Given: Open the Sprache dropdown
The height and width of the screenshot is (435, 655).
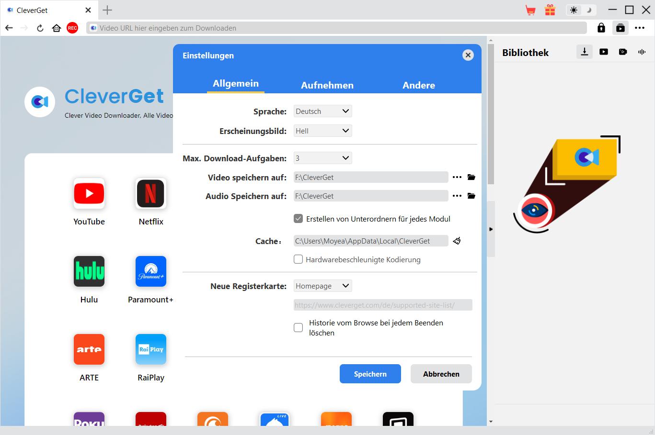Looking at the screenshot, I should [322, 112].
